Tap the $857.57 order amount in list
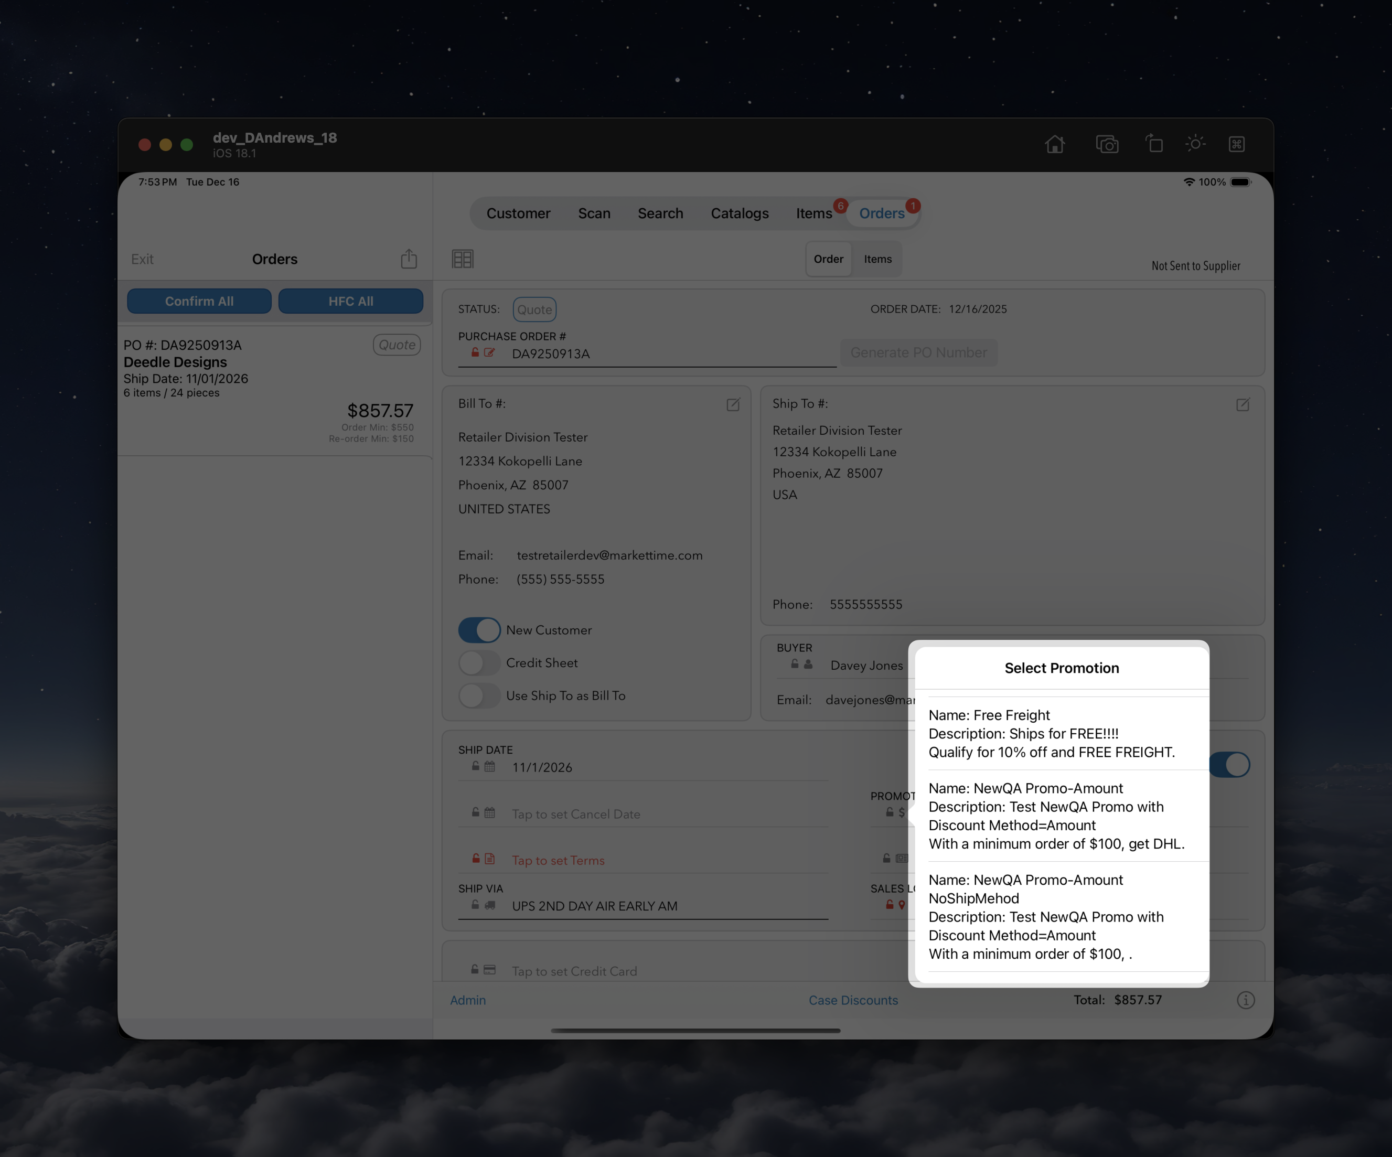 point(380,411)
